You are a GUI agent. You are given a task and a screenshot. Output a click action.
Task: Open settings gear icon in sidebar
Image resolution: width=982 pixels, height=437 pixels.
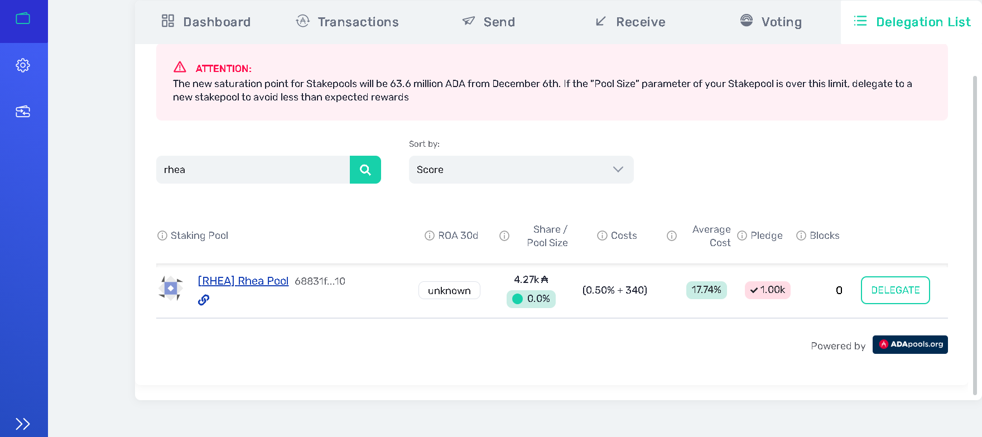pos(23,65)
